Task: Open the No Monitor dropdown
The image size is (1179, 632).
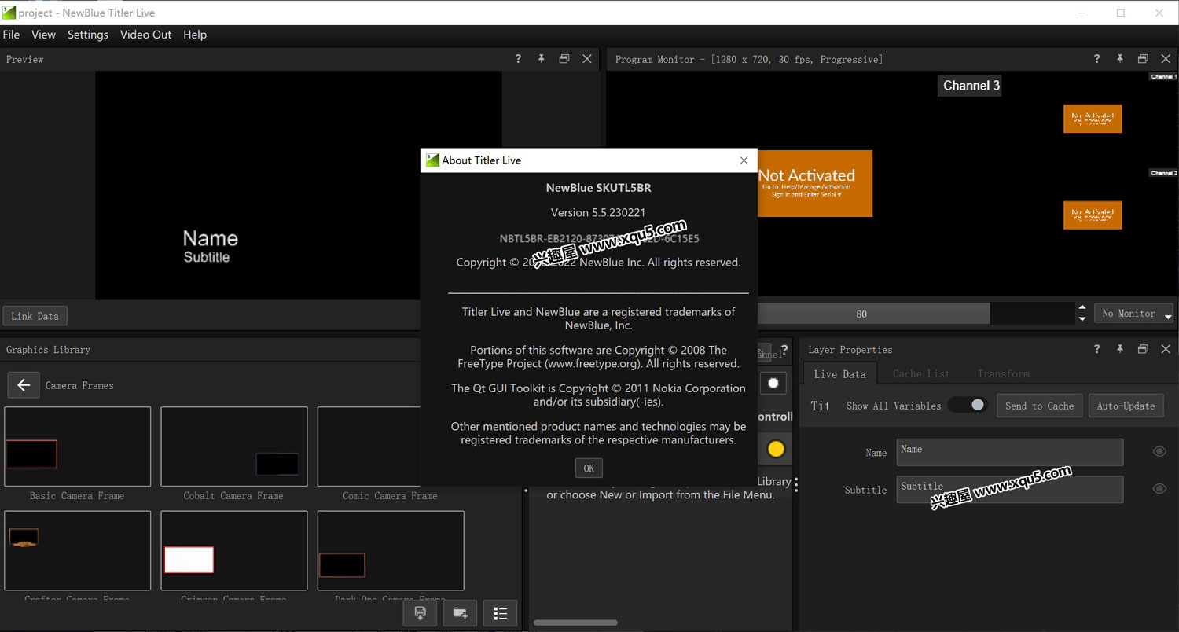Action: (1133, 314)
